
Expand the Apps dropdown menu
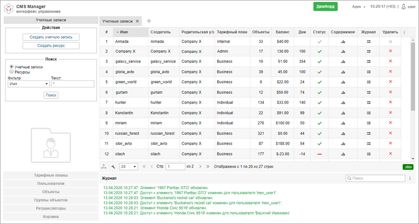(x=359, y=6)
